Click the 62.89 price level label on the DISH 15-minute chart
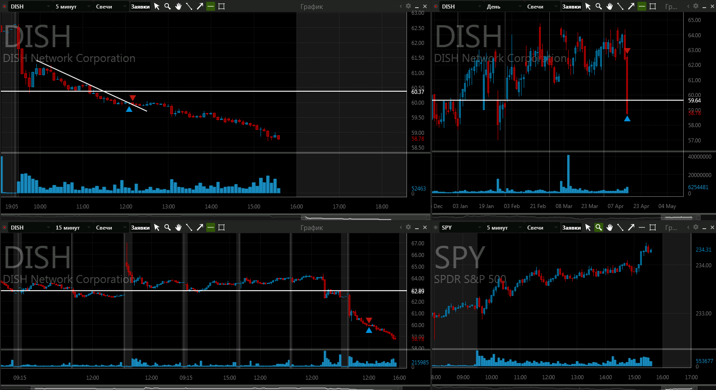 pyautogui.click(x=418, y=291)
